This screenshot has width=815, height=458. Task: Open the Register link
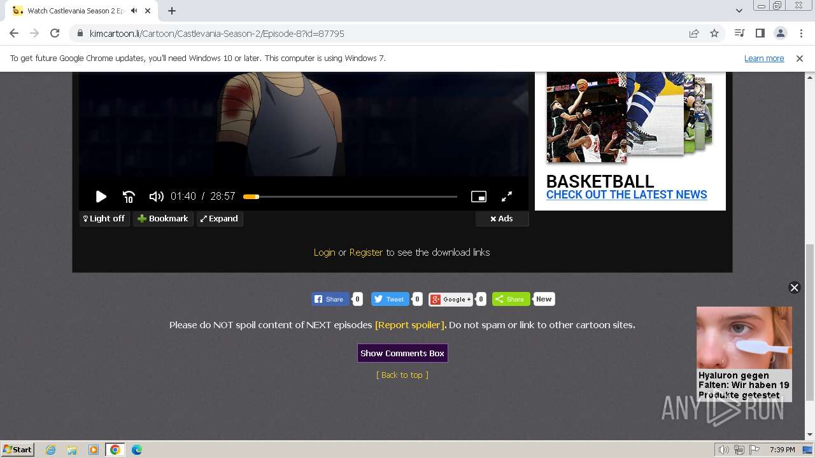point(366,253)
